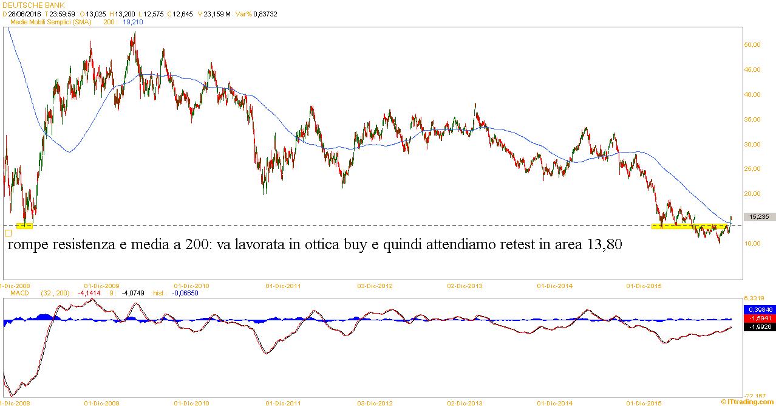Click 01-Dic-2015 on the price chart axis
The width and height of the screenshot is (776, 406).
[x=644, y=285]
